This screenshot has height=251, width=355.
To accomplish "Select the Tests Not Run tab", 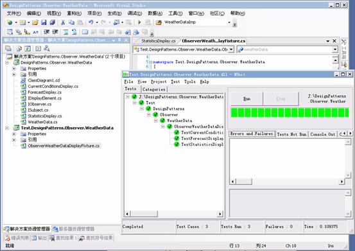I will pos(292,134).
